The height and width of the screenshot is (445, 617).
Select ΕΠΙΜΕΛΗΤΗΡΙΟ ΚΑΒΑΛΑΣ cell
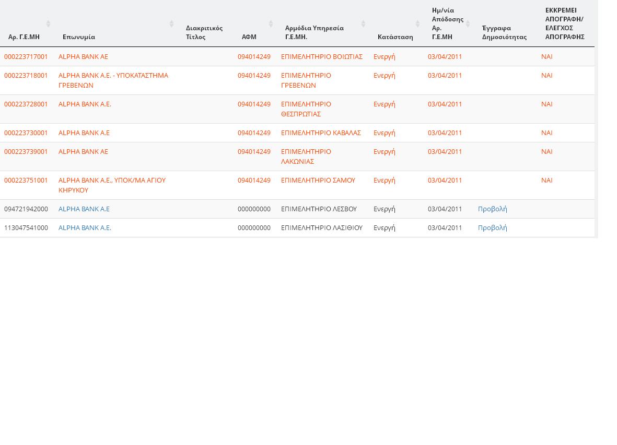tap(321, 133)
